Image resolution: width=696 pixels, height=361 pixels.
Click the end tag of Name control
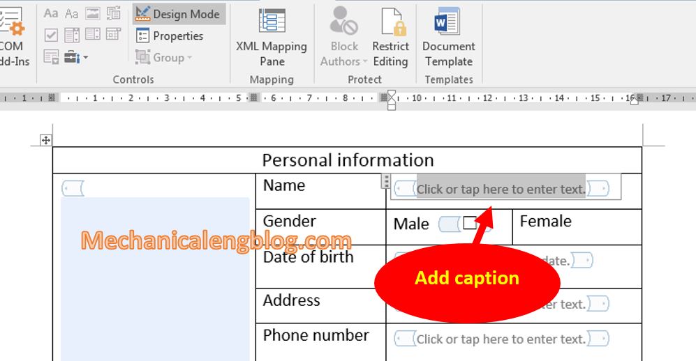[598, 189]
